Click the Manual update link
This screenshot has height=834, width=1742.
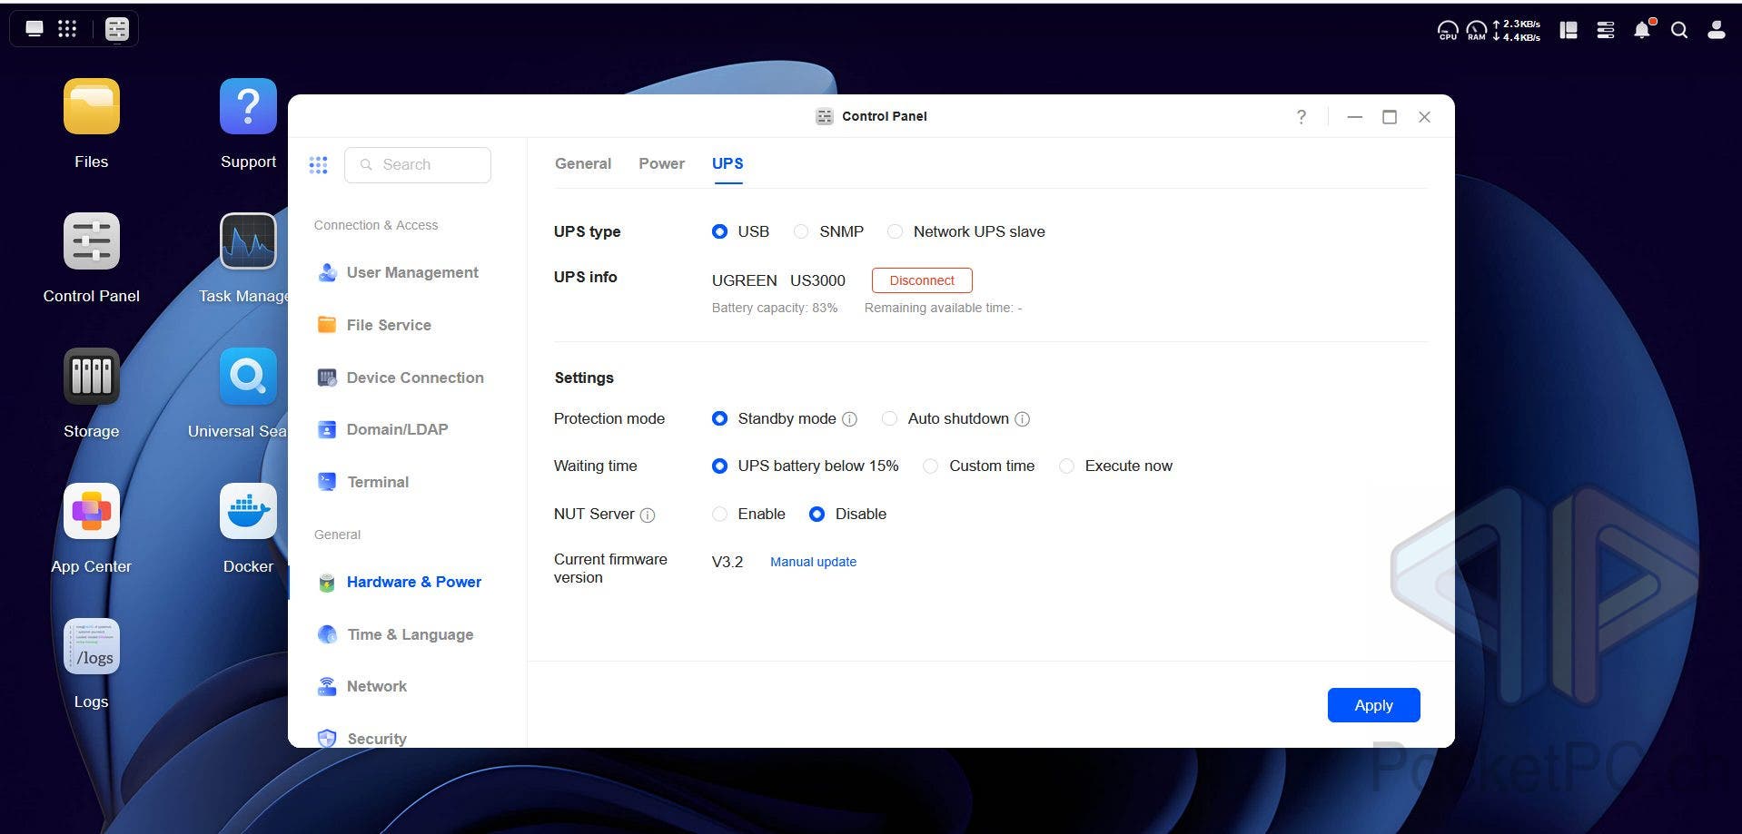pos(813,563)
